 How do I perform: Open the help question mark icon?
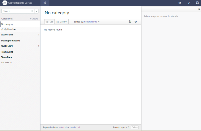pos(189,3)
